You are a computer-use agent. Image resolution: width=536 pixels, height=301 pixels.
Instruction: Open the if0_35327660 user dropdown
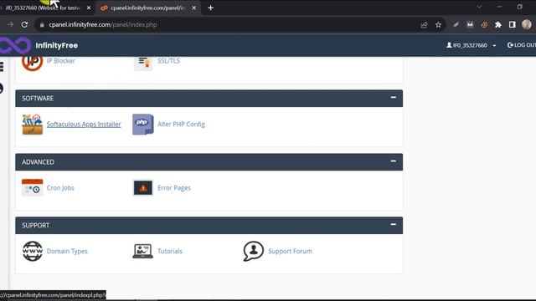[x=471, y=45]
